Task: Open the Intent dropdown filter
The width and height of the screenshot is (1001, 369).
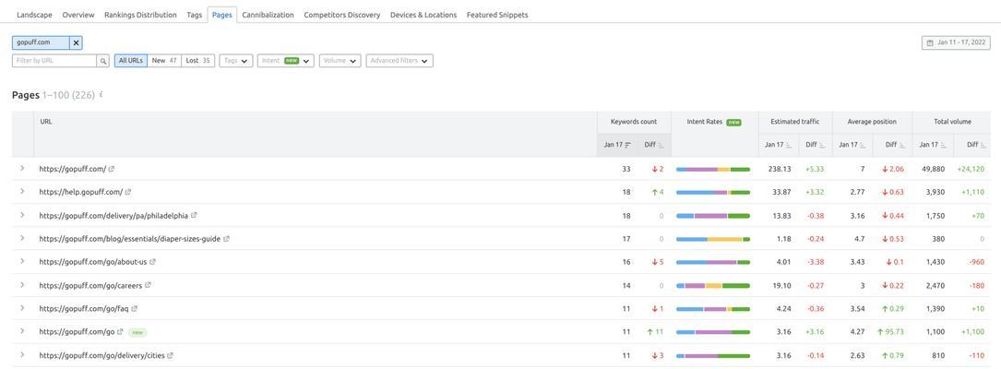Action: tap(285, 61)
